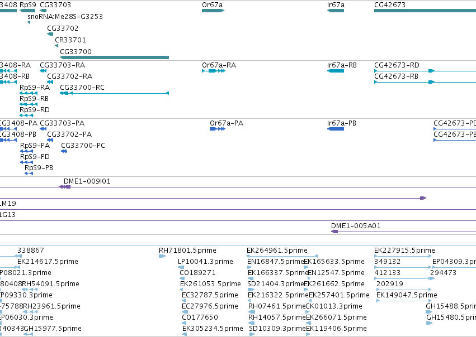
Task: Click the RpS9-PD protein label
Action: (35, 157)
